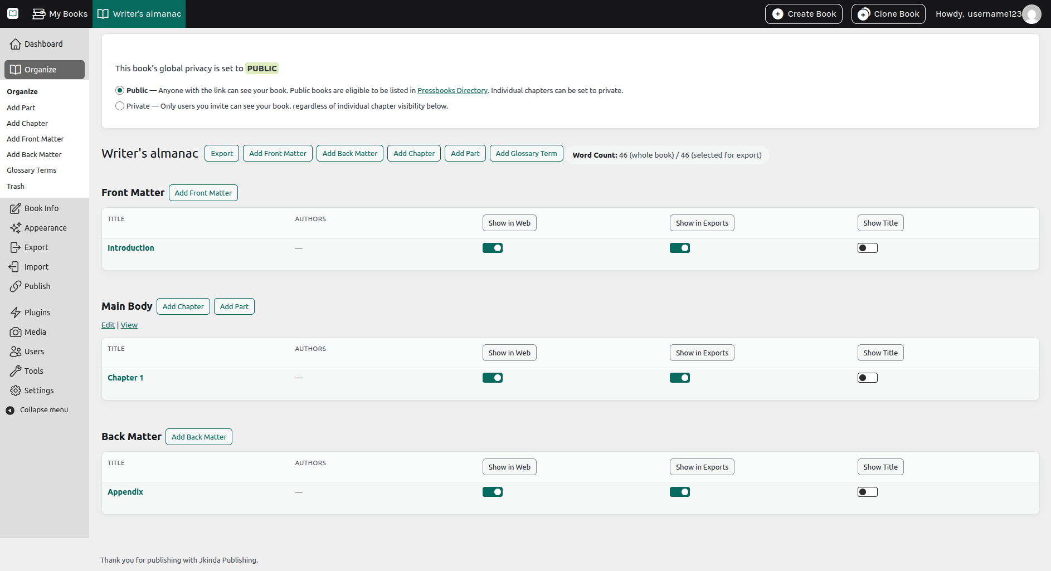Click Show Title header button in Back Matter
1051x571 pixels.
(x=880, y=467)
